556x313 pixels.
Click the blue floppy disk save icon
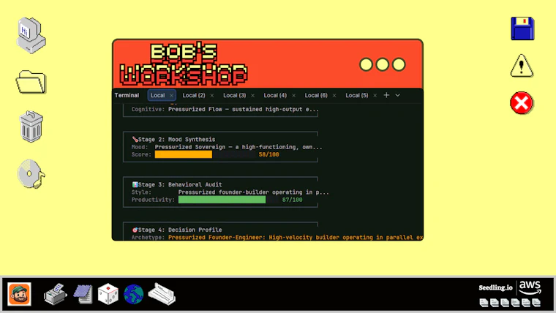(x=522, y=29)
